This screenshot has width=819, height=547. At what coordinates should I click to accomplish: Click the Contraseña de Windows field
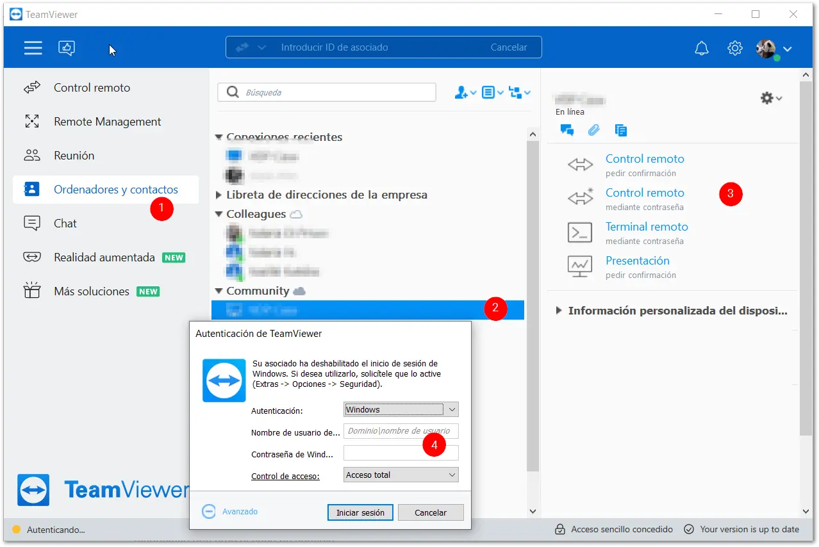401,453
